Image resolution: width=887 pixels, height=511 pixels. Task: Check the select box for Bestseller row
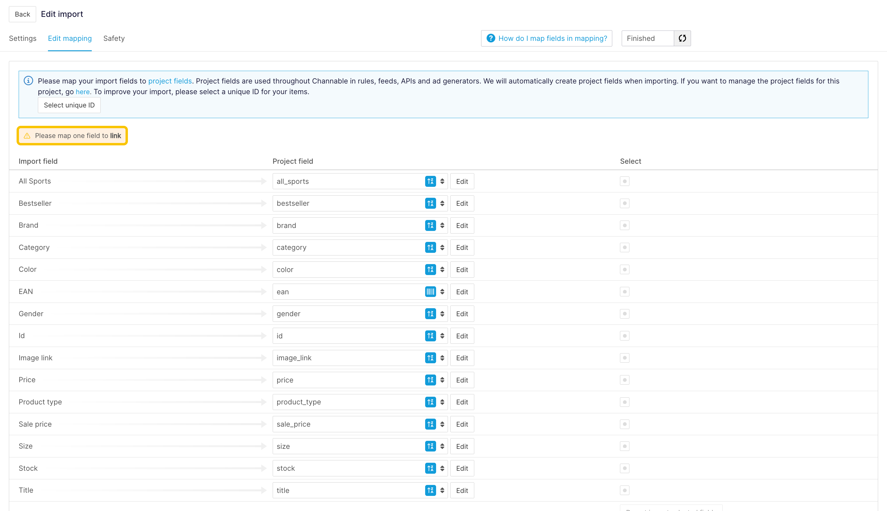(625, 203)
